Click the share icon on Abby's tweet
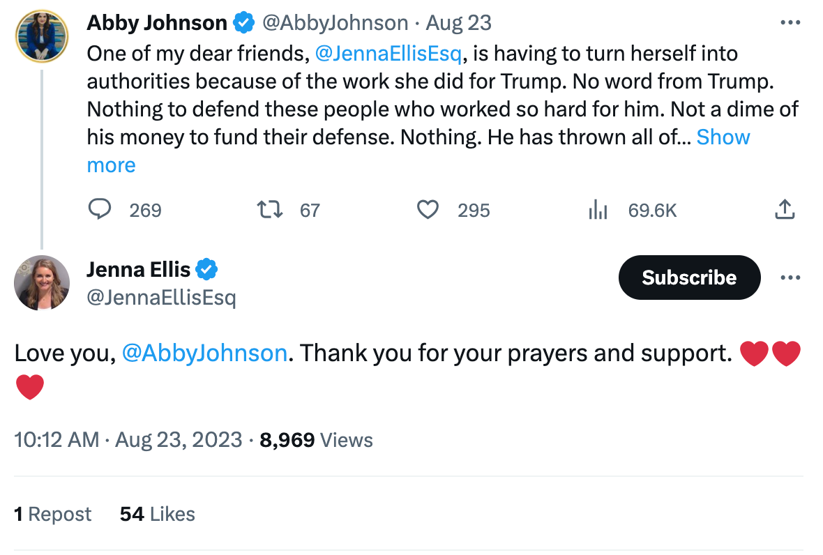 (x=784, y=209)
